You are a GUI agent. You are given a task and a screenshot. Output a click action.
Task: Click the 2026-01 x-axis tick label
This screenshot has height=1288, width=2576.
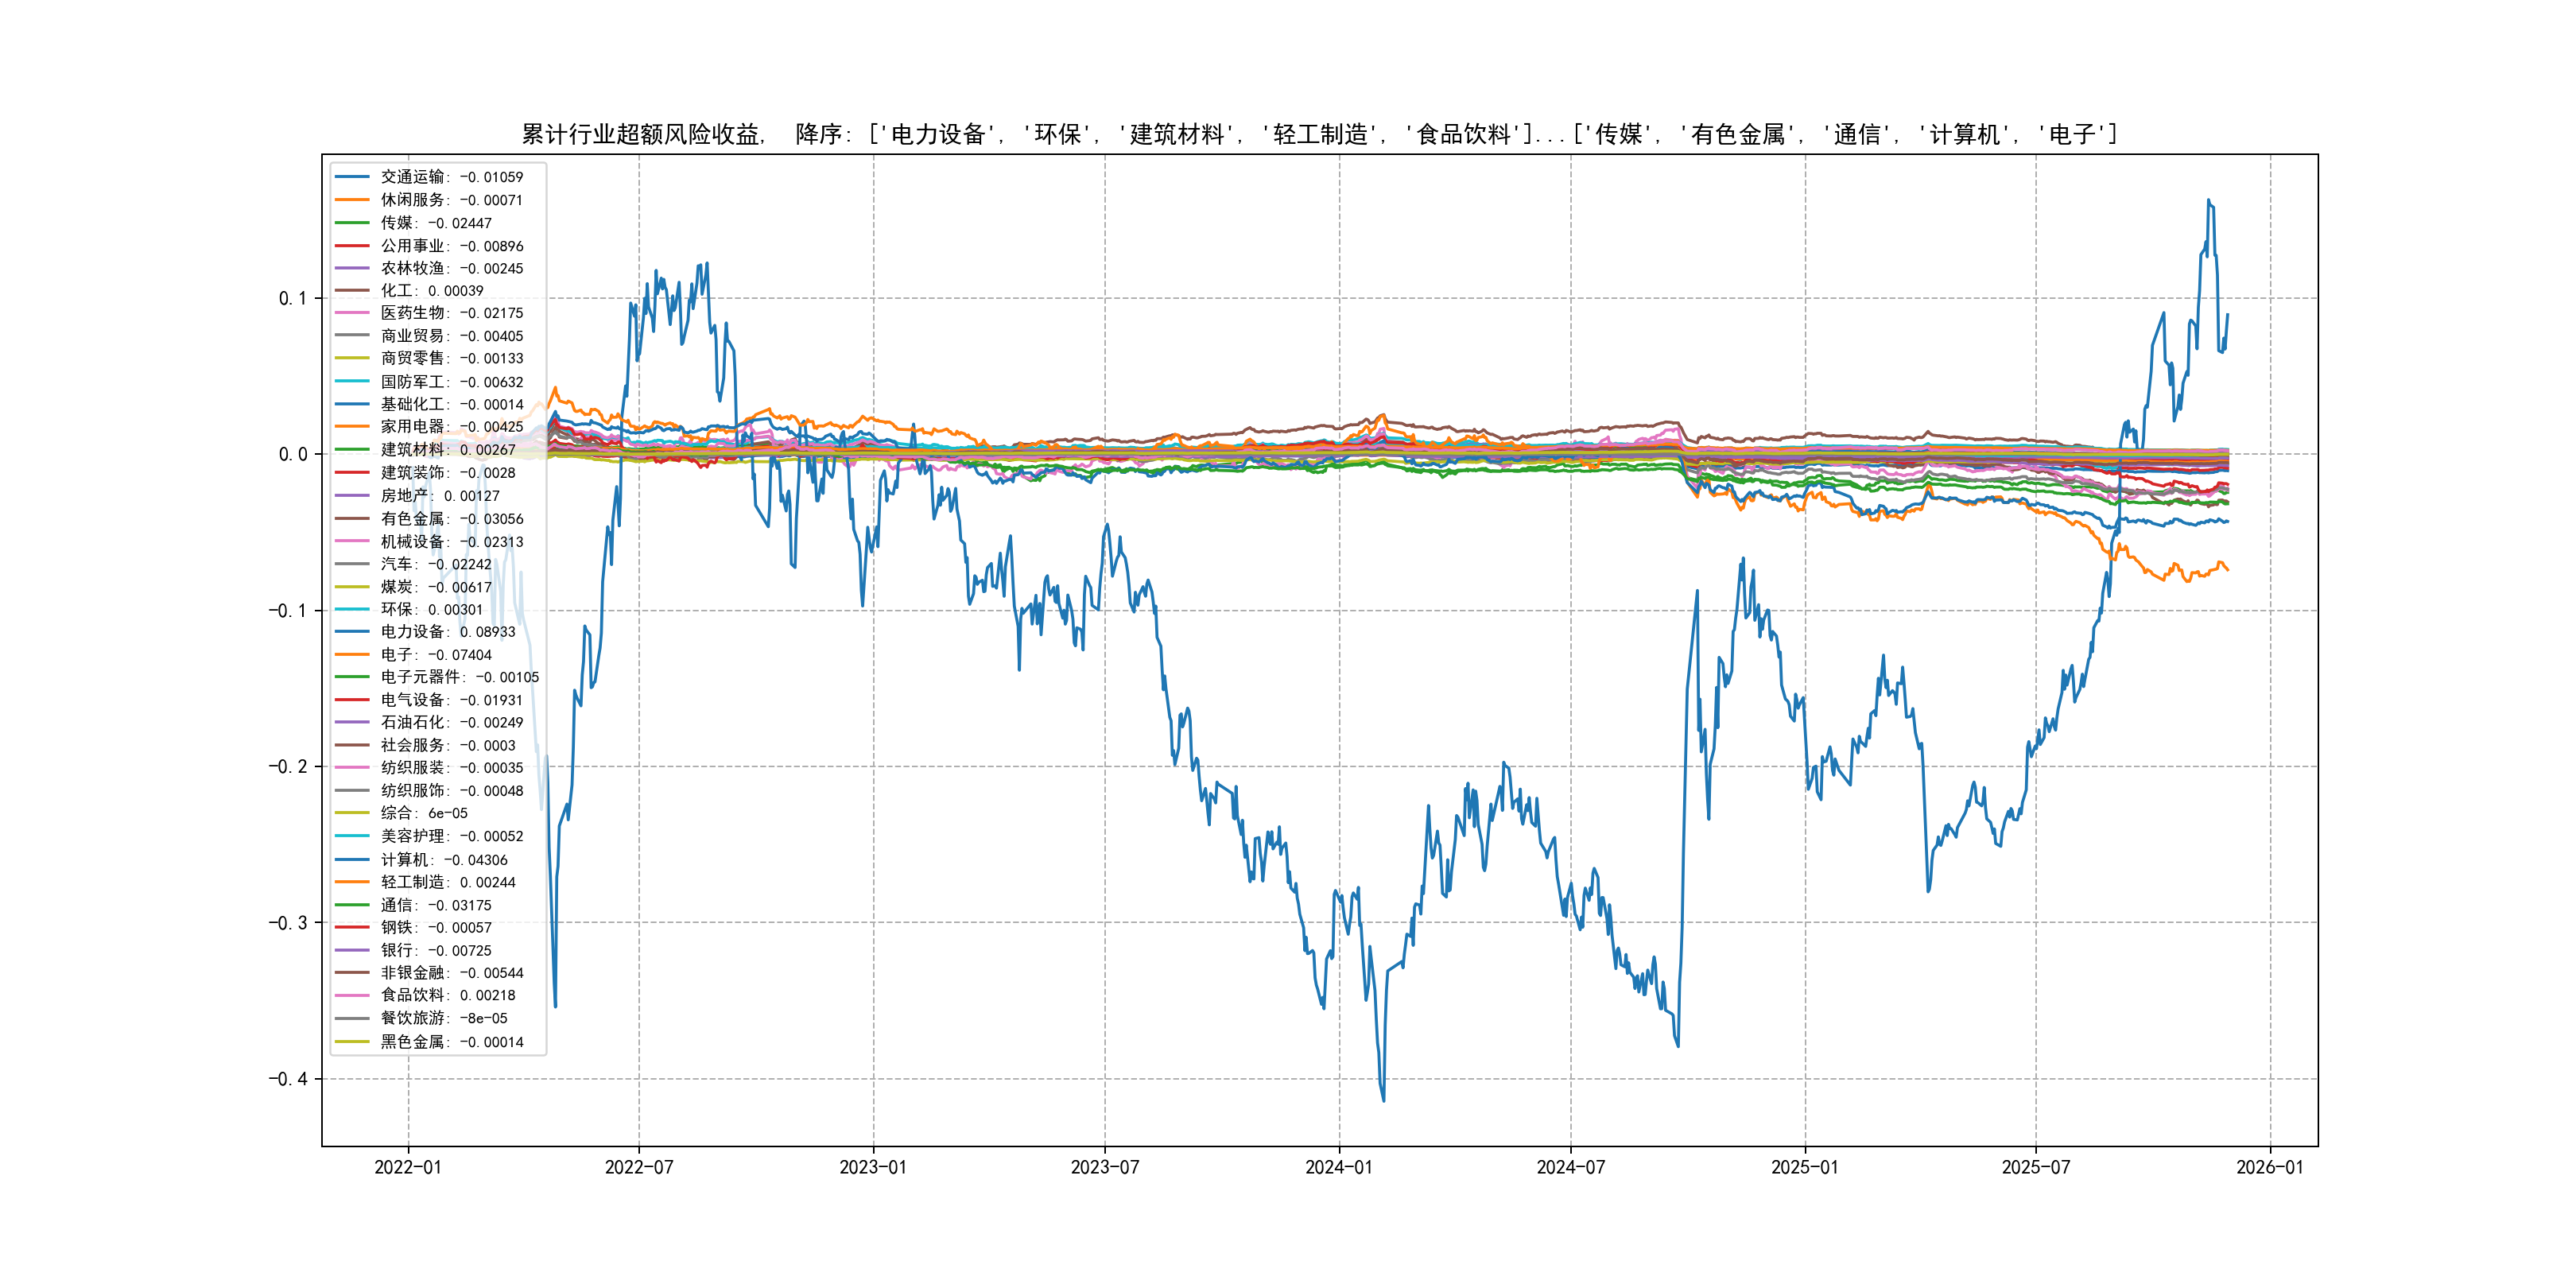[x=2269, y=1168]
